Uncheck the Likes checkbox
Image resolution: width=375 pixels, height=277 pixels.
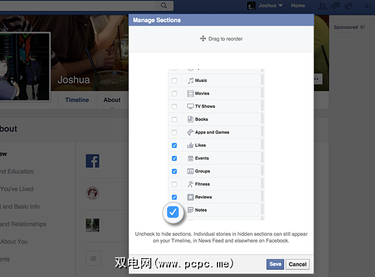click(x=175, y=145)
